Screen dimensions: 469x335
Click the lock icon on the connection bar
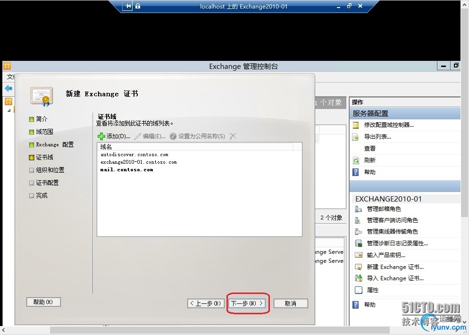pos(138,6)
